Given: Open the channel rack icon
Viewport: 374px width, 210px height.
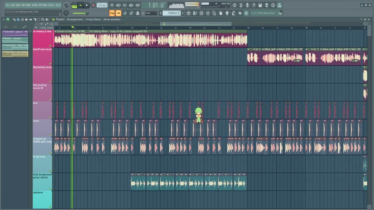Looking at the screenshot, I should 201,13.
